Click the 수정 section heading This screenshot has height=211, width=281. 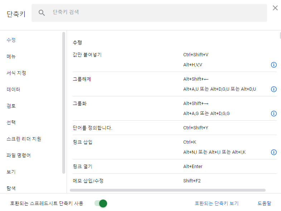(x=77, y=43)
